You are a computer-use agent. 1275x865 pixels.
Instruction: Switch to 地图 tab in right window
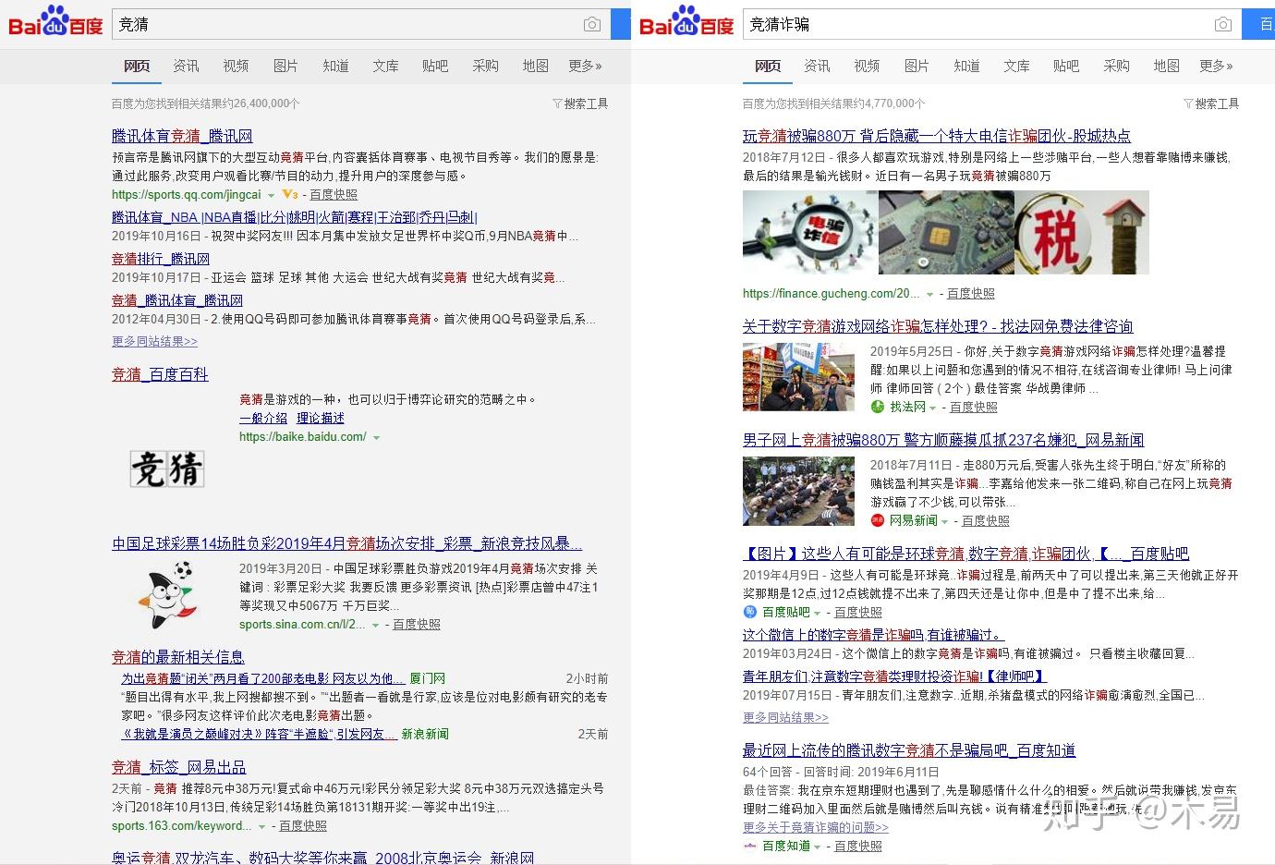coord(1166,66)
